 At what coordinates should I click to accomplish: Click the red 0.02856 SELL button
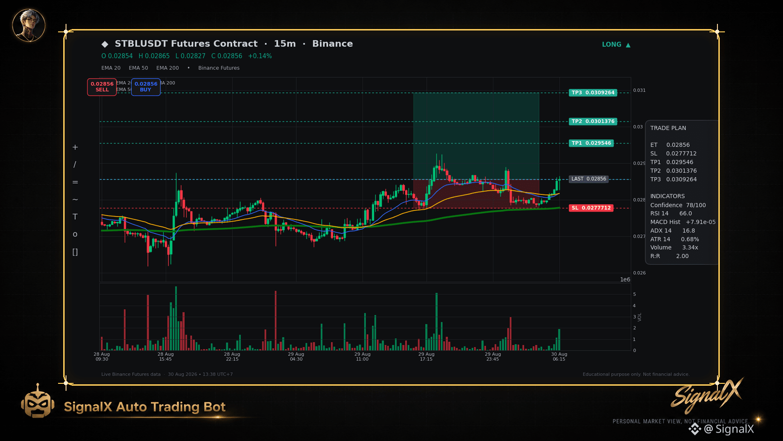(x=102, y=87)
